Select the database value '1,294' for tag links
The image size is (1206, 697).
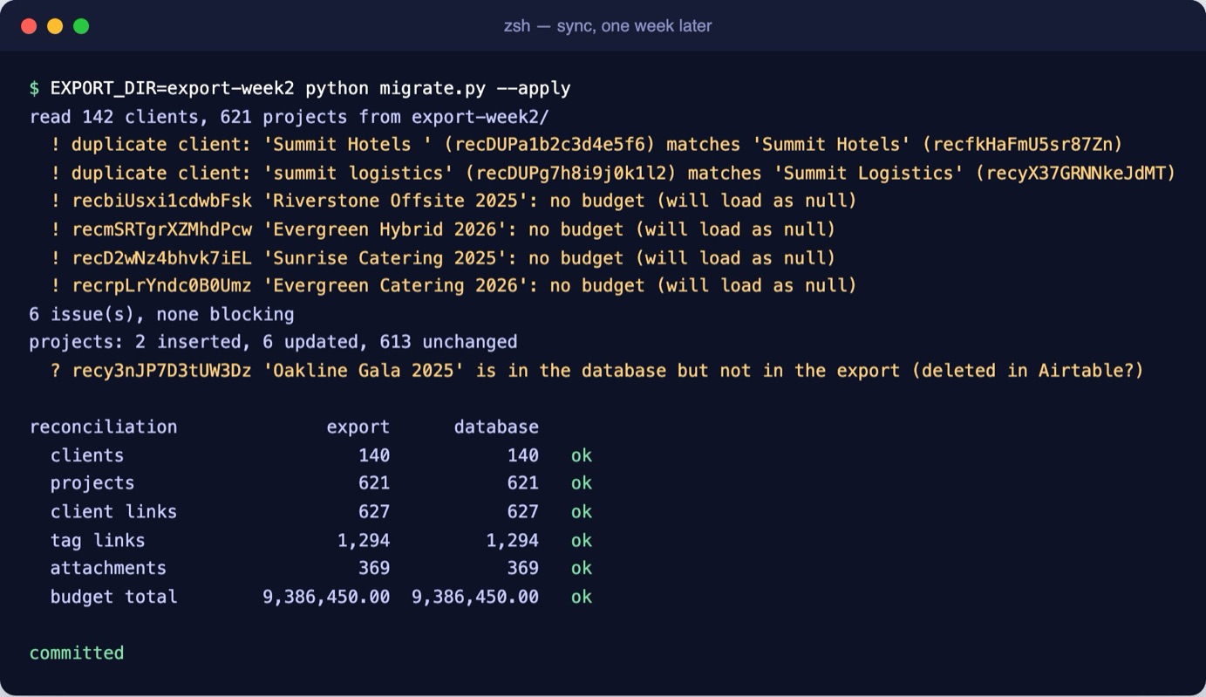click(513, 541)
